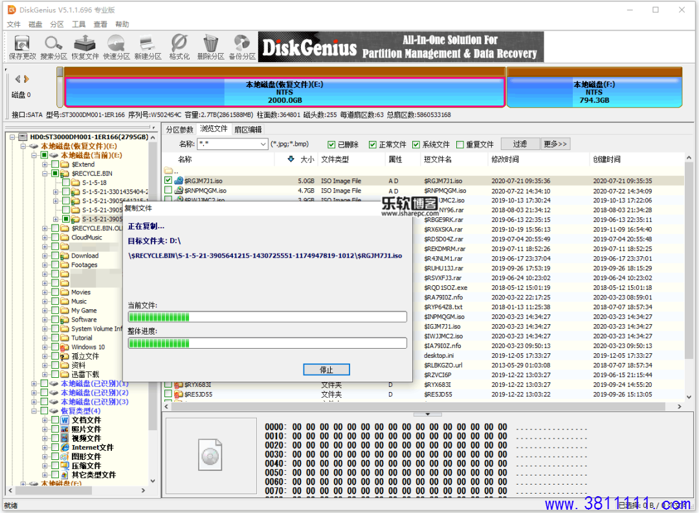The height and width of the screenshot is (513, 699).
Task: Click the folder icon of $RE5JD55
Action: point(179,395)
